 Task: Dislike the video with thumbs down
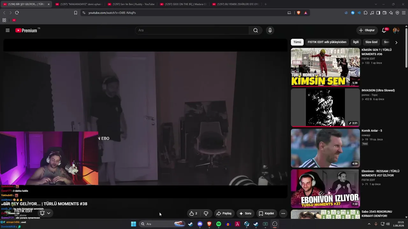tap(206, 213)
